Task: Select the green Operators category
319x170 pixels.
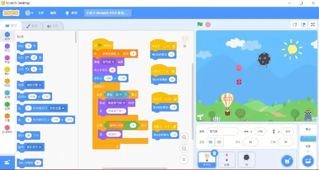Action: [7, 106]
